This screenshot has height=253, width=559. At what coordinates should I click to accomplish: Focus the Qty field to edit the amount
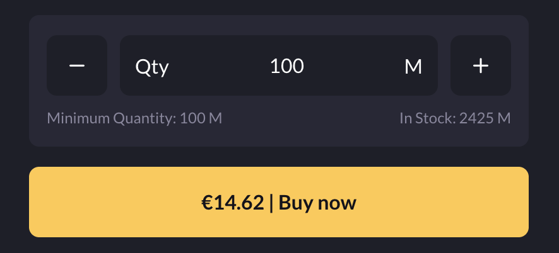click(x=287, y=65)
